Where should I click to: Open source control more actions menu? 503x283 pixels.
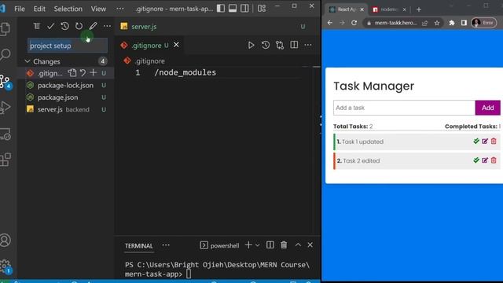107,26
